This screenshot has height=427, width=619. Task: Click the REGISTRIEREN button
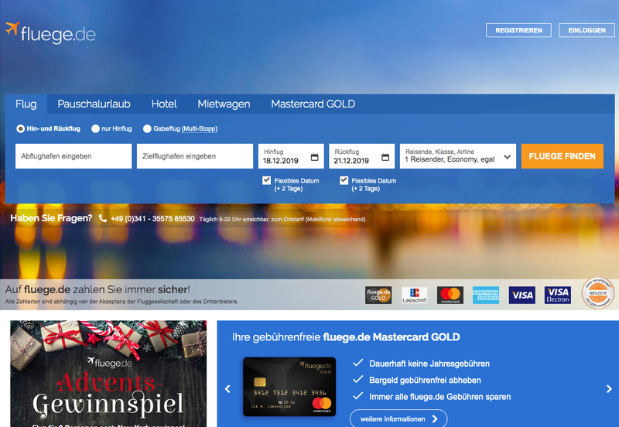[x=518, y=30]
